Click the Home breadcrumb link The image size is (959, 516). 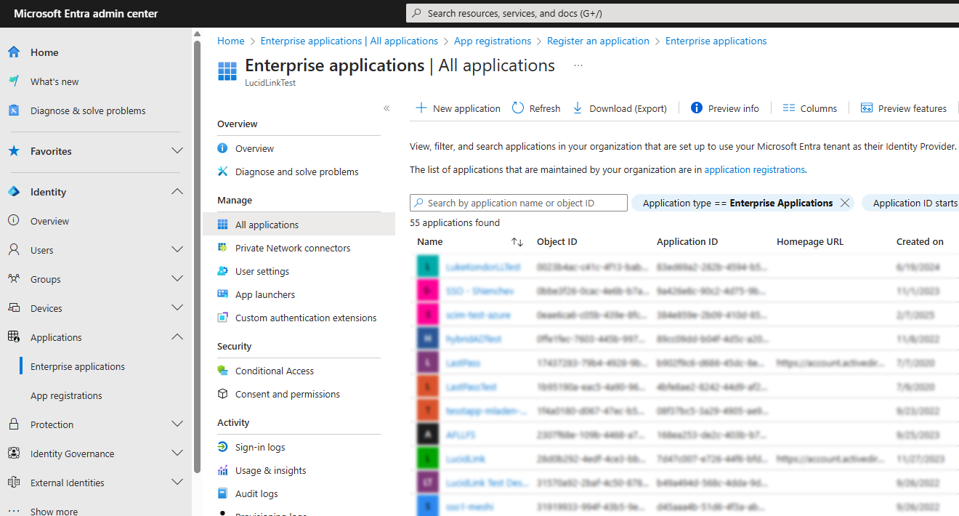tap(231, 41)
